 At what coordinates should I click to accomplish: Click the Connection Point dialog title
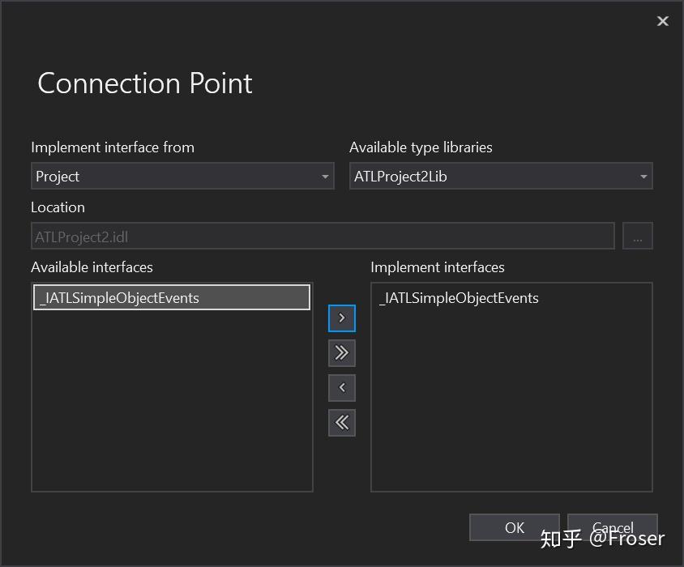click(145, 83)
